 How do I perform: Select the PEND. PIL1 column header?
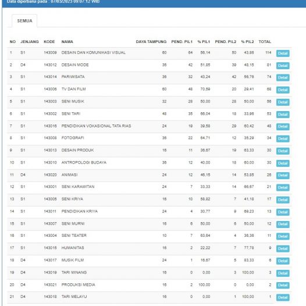pyautogui.click(x=182, y=41)
